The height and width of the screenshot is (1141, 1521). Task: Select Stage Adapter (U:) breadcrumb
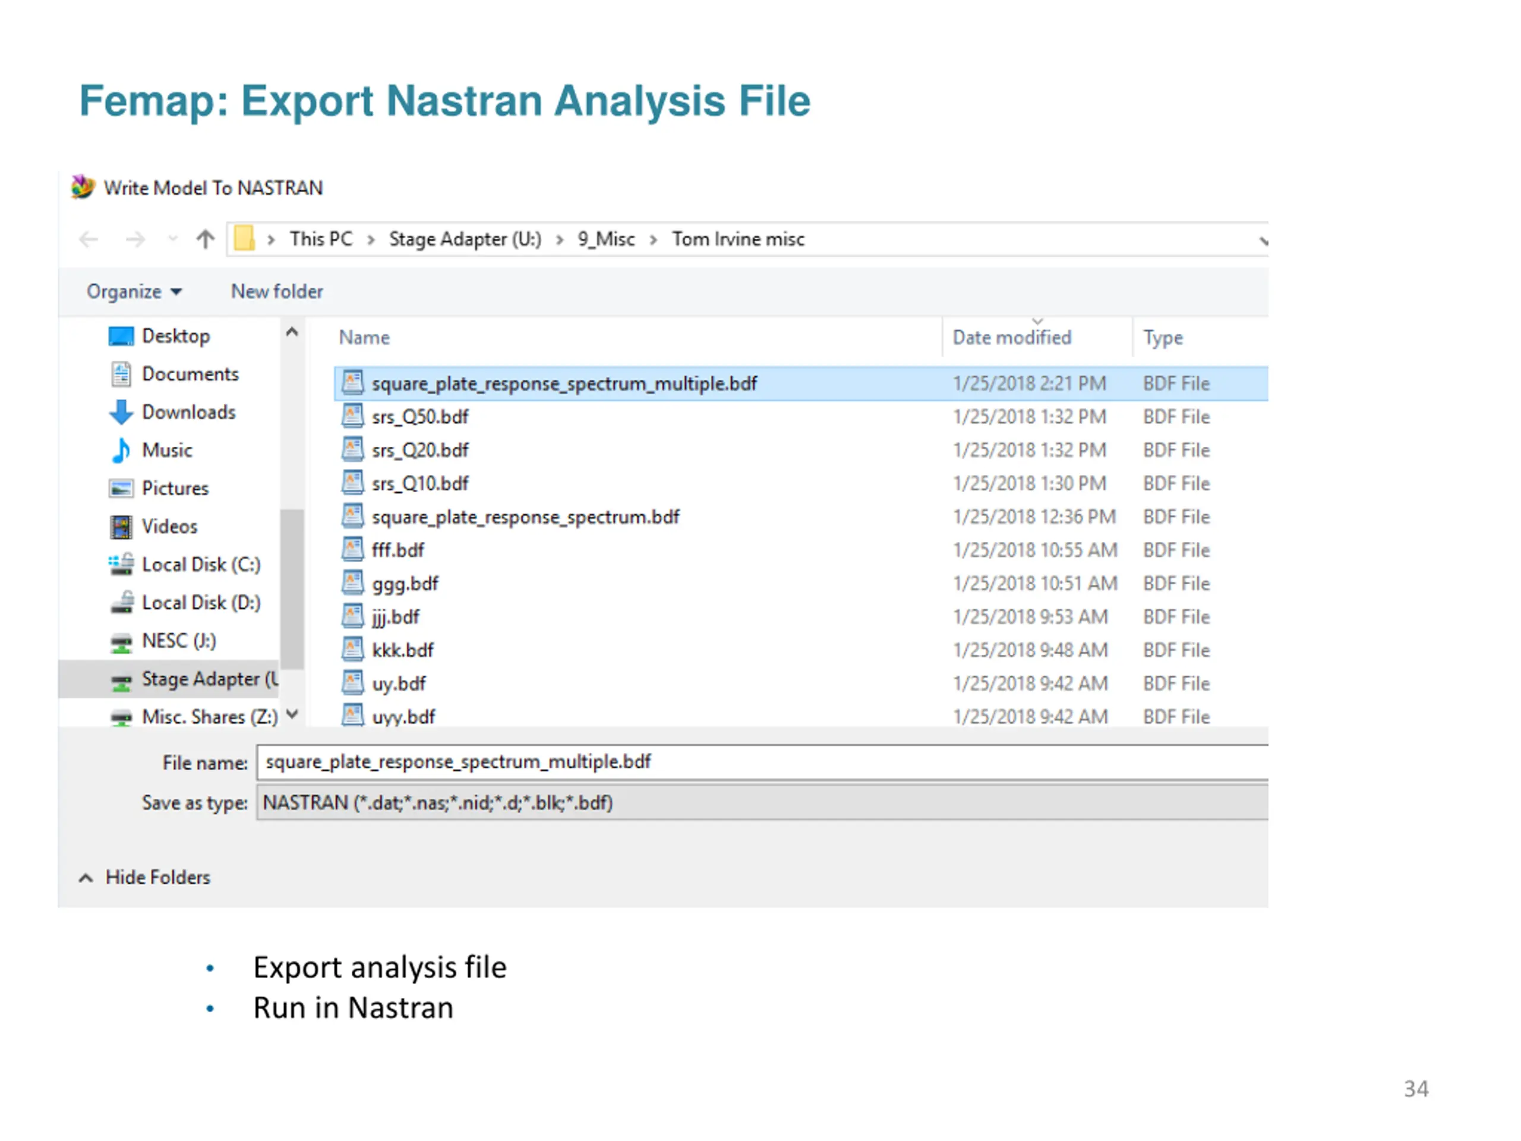coord(465,239)
